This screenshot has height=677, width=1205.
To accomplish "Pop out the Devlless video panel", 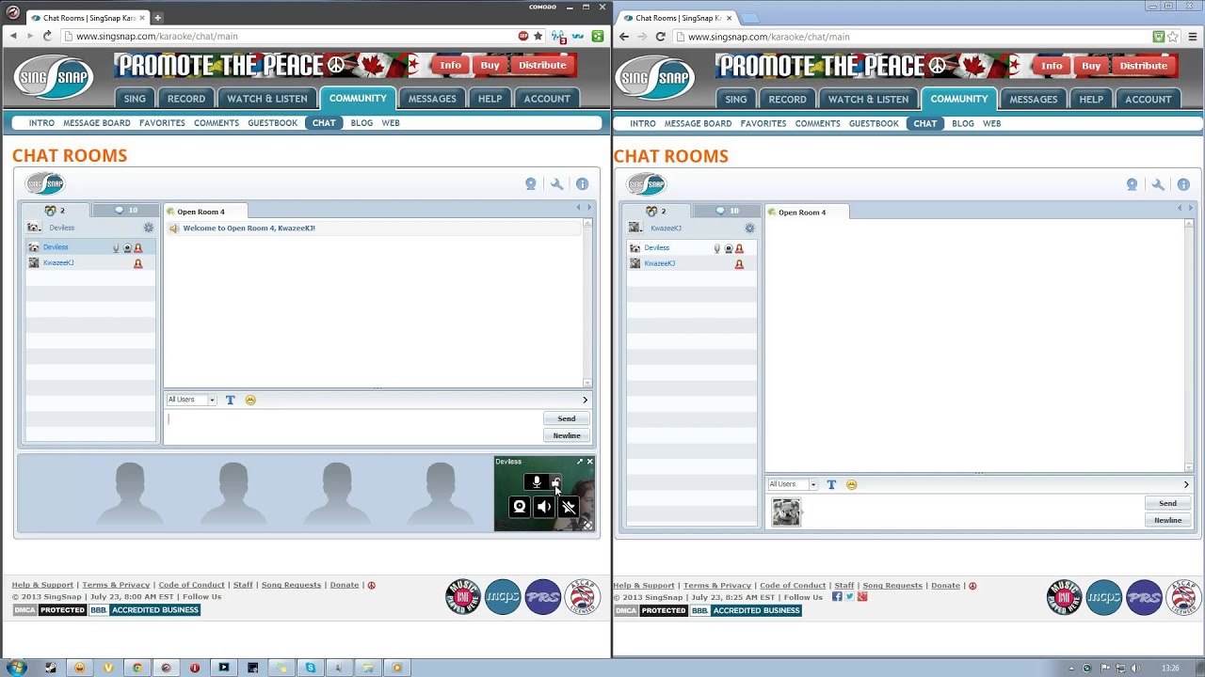I will coord(580,462).
